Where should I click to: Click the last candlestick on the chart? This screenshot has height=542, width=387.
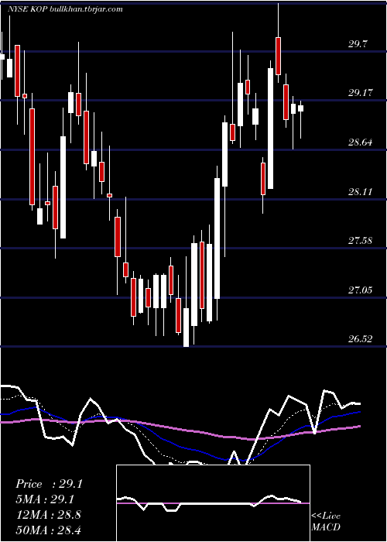click(x=300, y=108)
